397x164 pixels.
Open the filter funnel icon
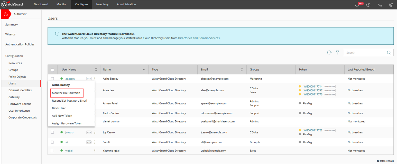pos(338,53)
